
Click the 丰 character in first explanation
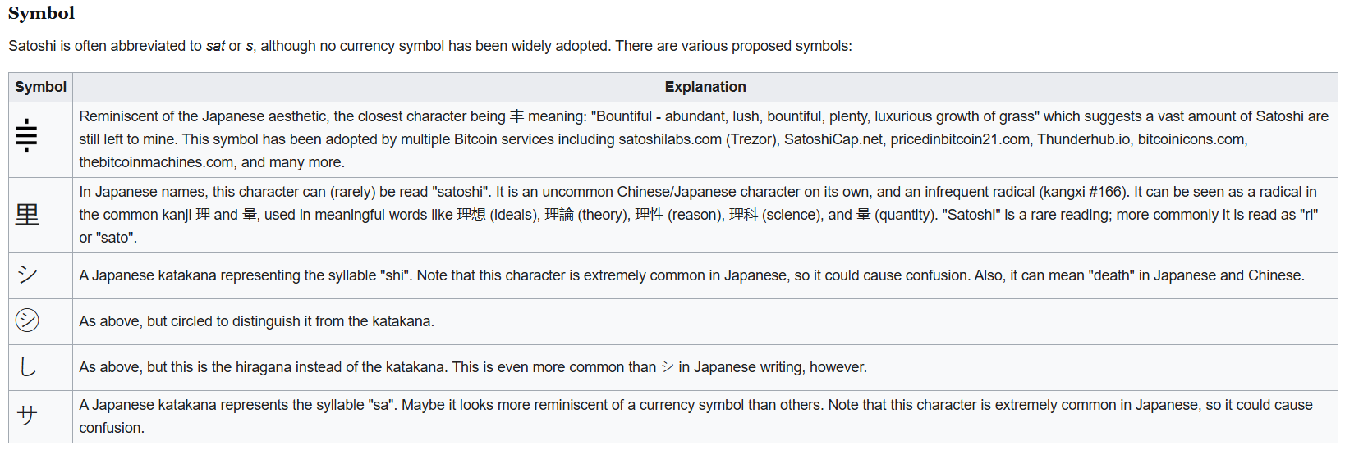click(516, 116)
